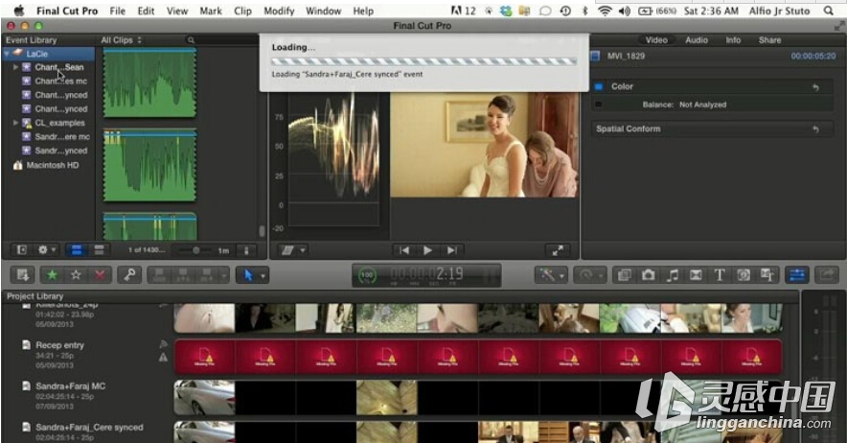
Task: Open the Keyword Editor key icon
Action: pos(129,275)
